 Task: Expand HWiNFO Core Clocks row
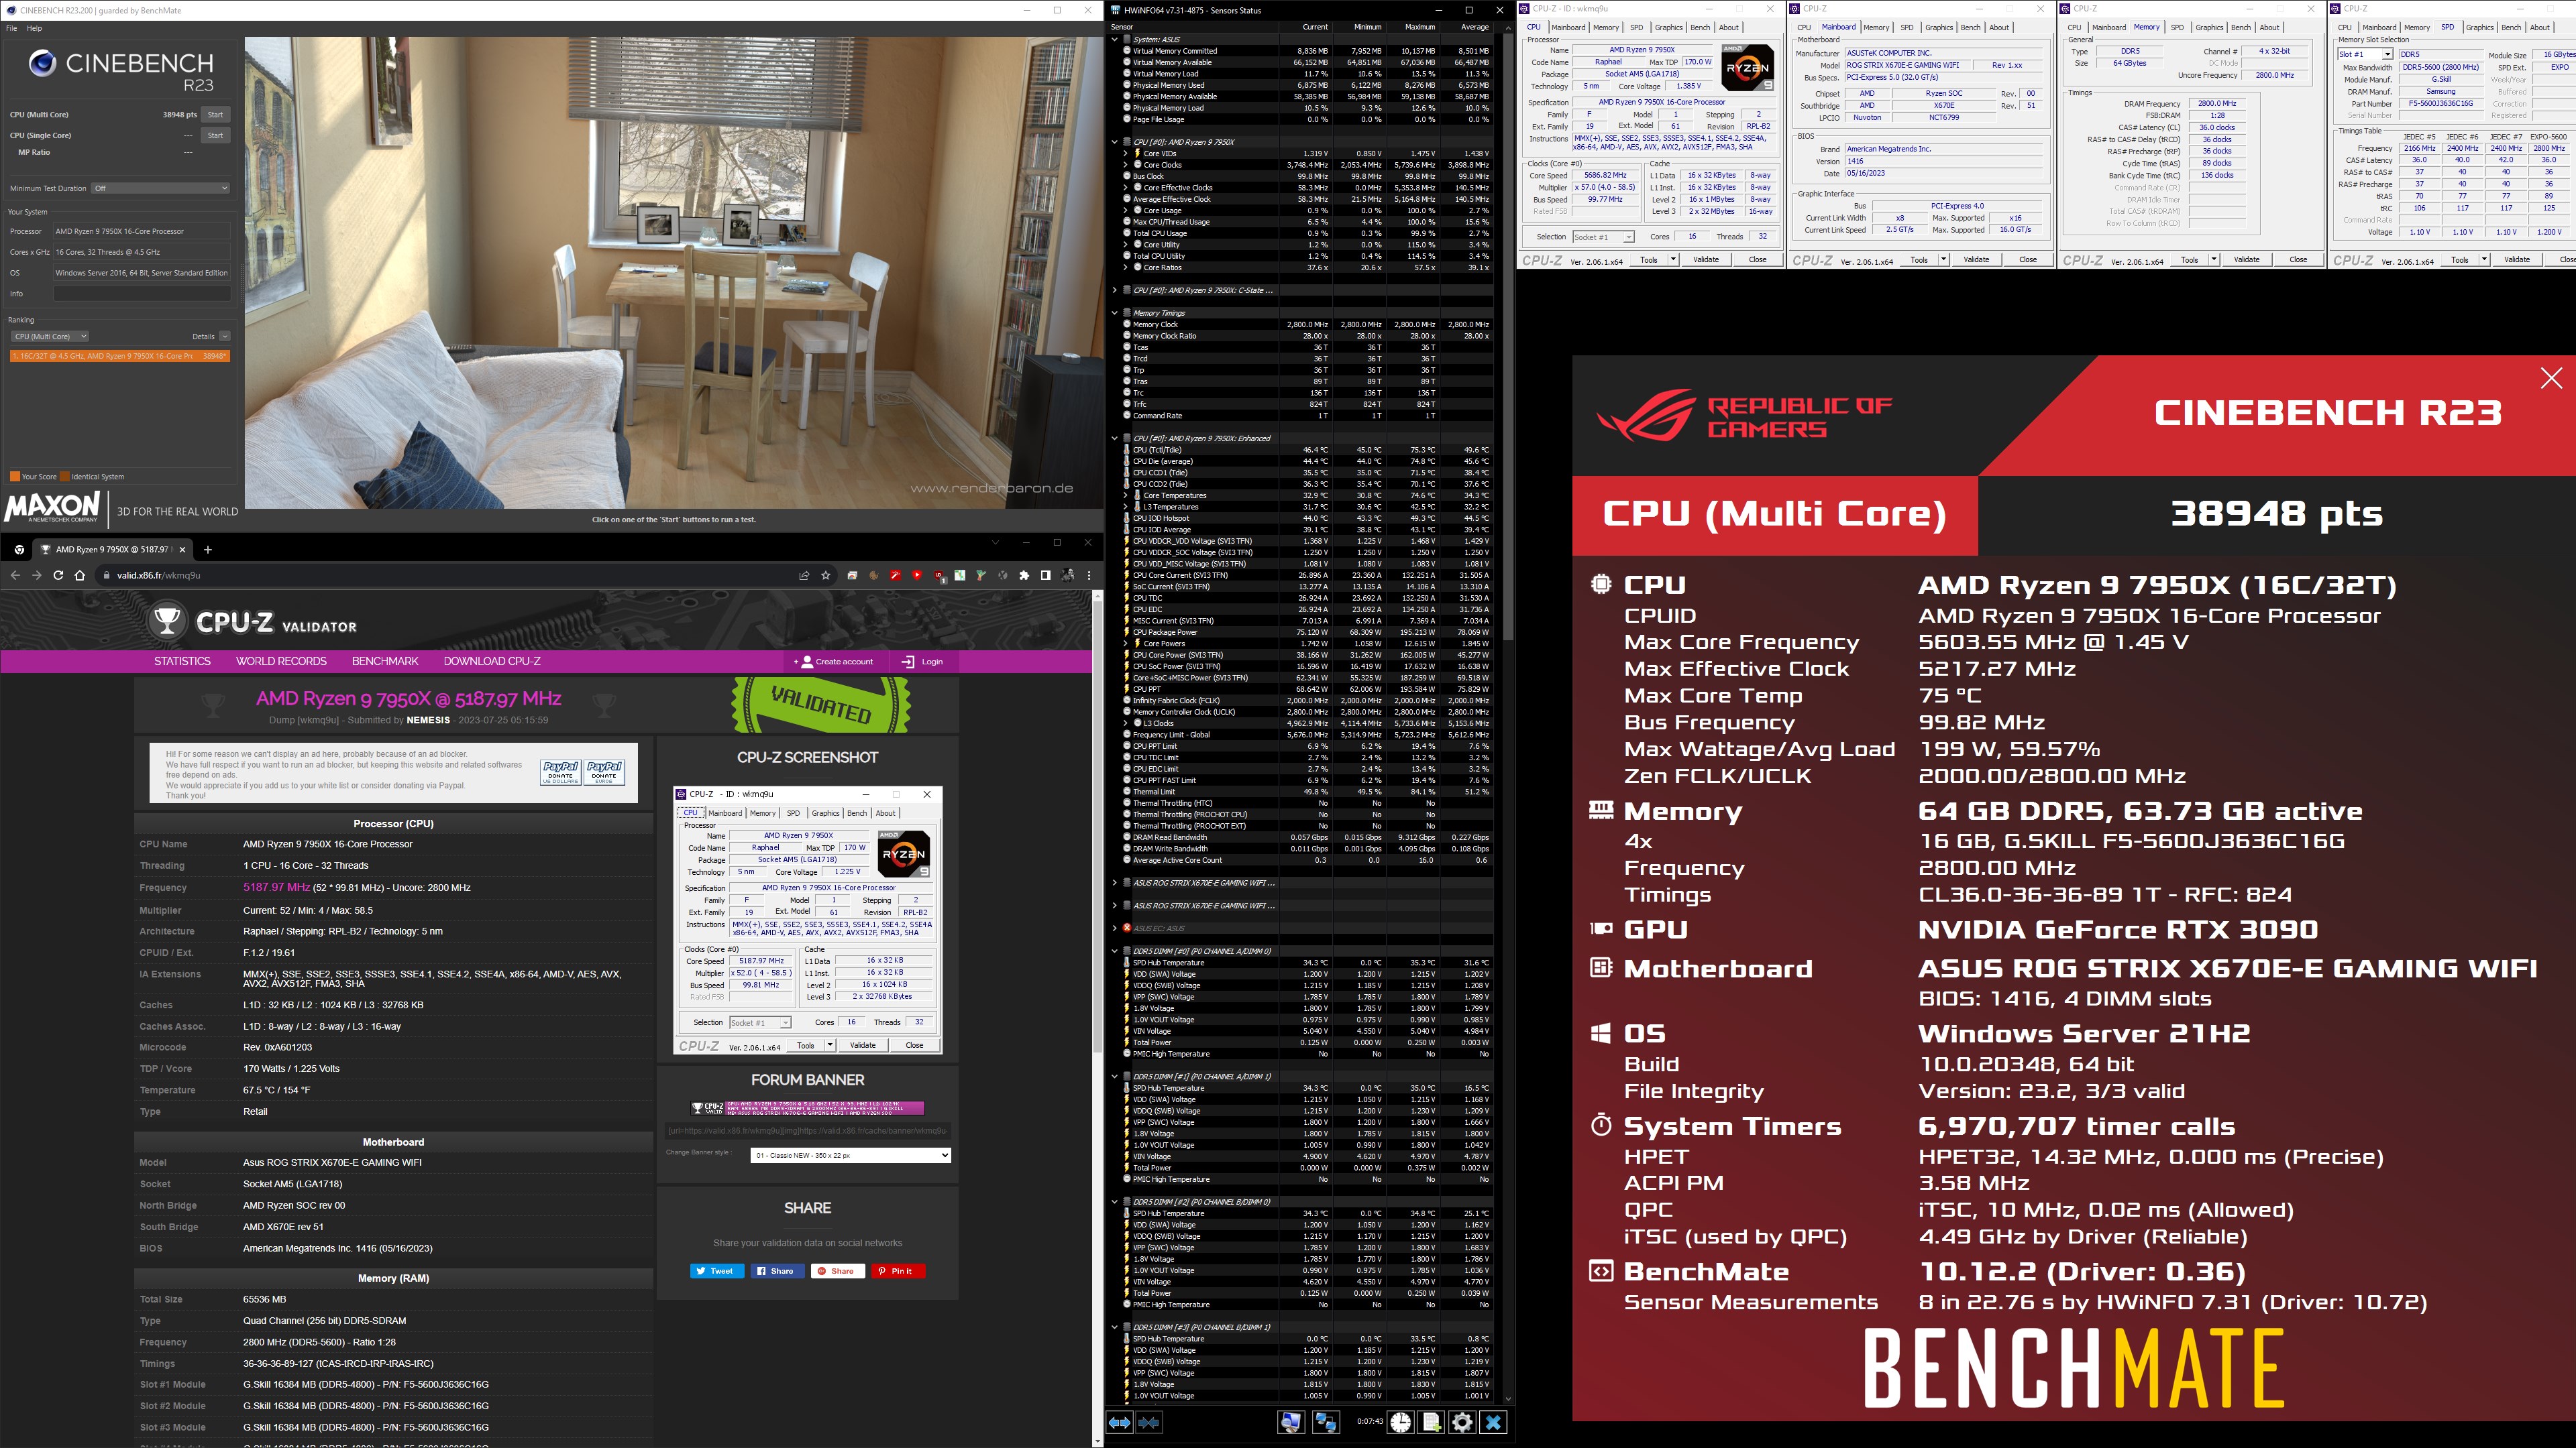[x=1126, y=165]
